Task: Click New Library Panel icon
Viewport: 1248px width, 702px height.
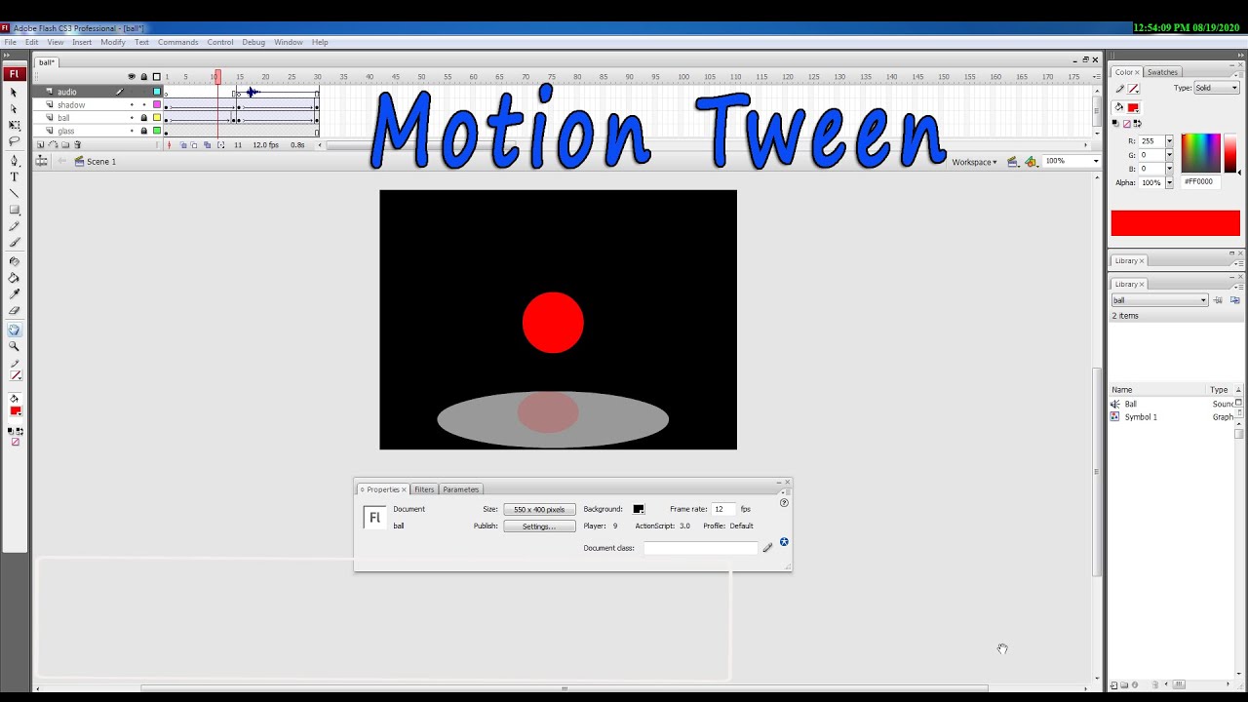Action: (1234, 300)
